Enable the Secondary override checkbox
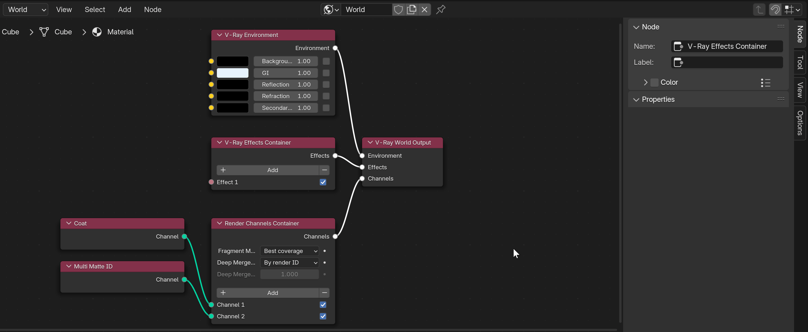Viewport: 808px width, 332px height. click(326, 108)
